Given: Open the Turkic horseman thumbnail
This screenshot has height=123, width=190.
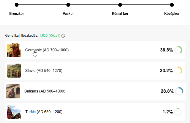Looking at the screenshot, I should [x=14, y=112].
